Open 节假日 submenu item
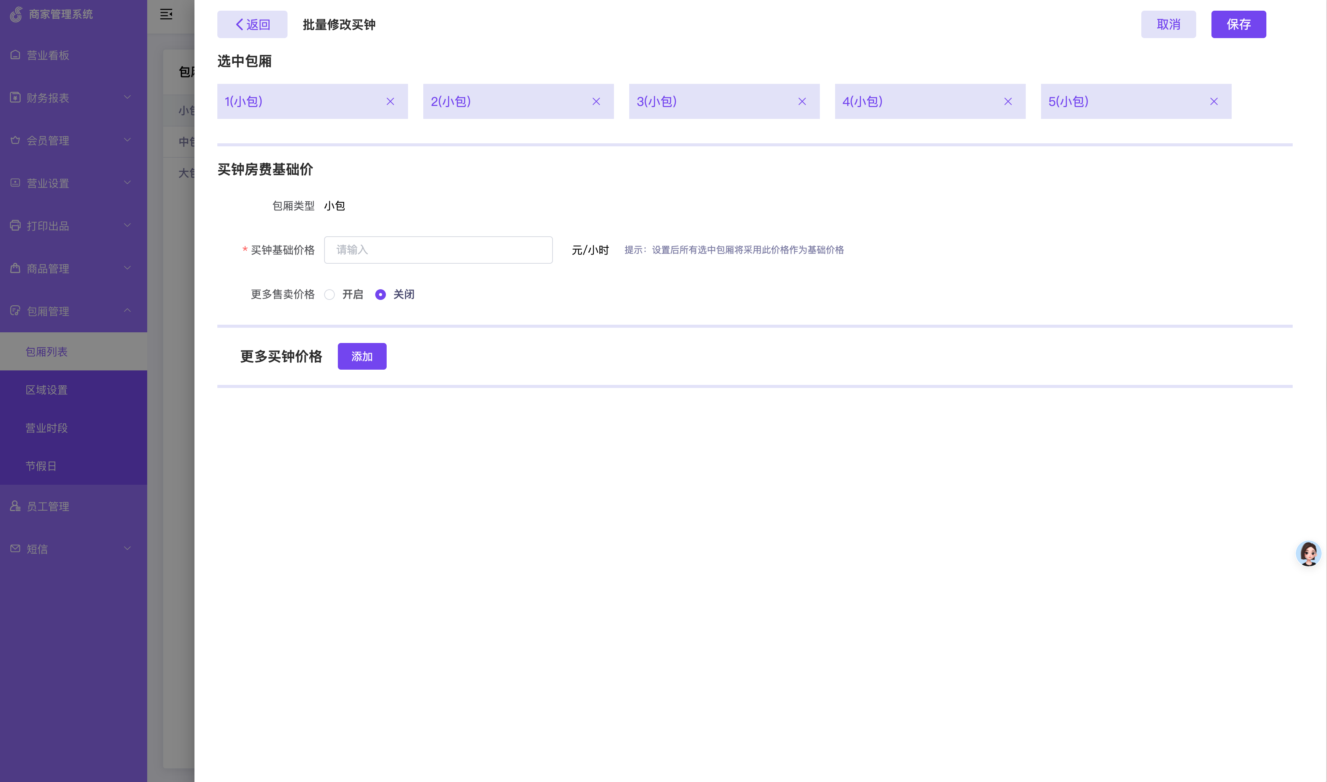The image size is (1327, 782). pyautogui.click(x=73, y=466)
